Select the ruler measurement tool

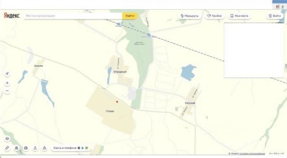coord(7,148)
